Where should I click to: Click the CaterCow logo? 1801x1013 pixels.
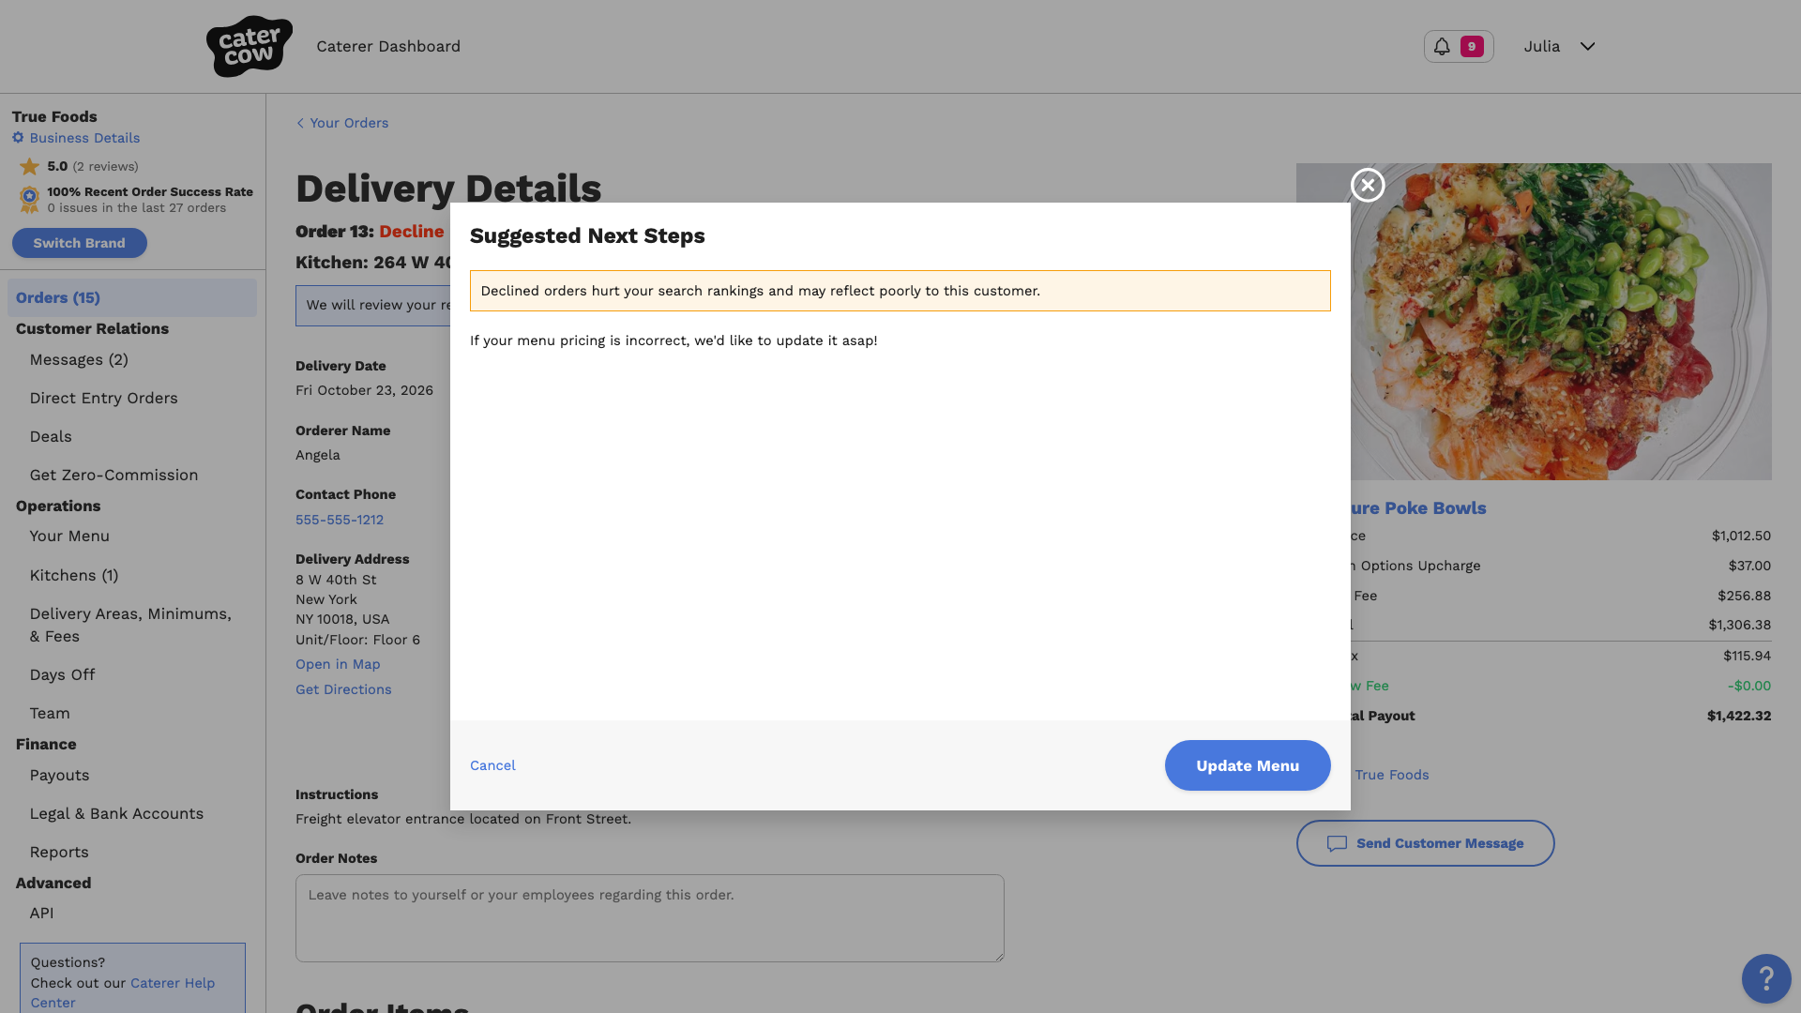(x=249, y=46)
